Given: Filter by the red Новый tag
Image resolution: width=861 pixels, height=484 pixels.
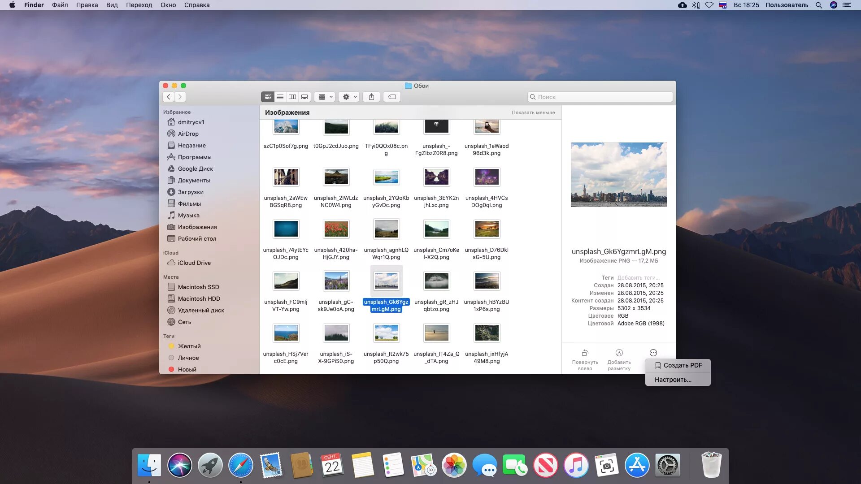Looking at the screenshot, I should pos(187,369).
